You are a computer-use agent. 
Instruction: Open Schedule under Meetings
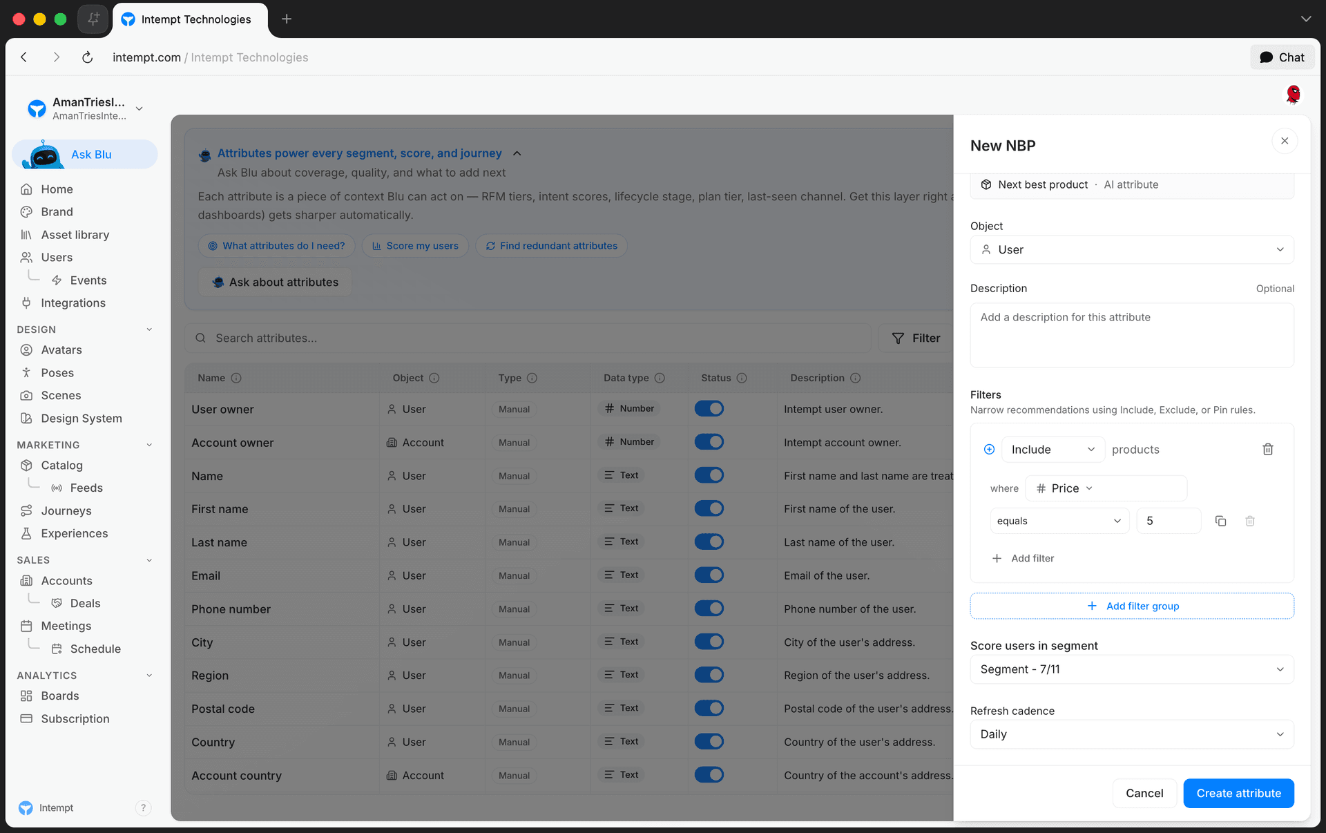[95, 649]
